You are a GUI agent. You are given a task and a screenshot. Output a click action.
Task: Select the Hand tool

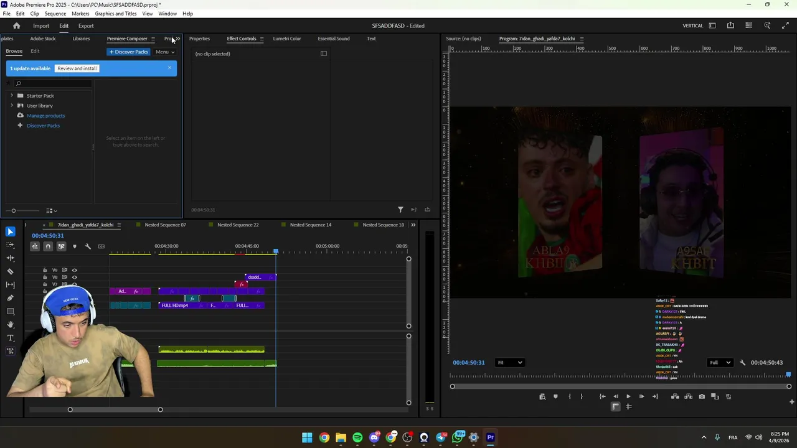(x=10, y=324)
